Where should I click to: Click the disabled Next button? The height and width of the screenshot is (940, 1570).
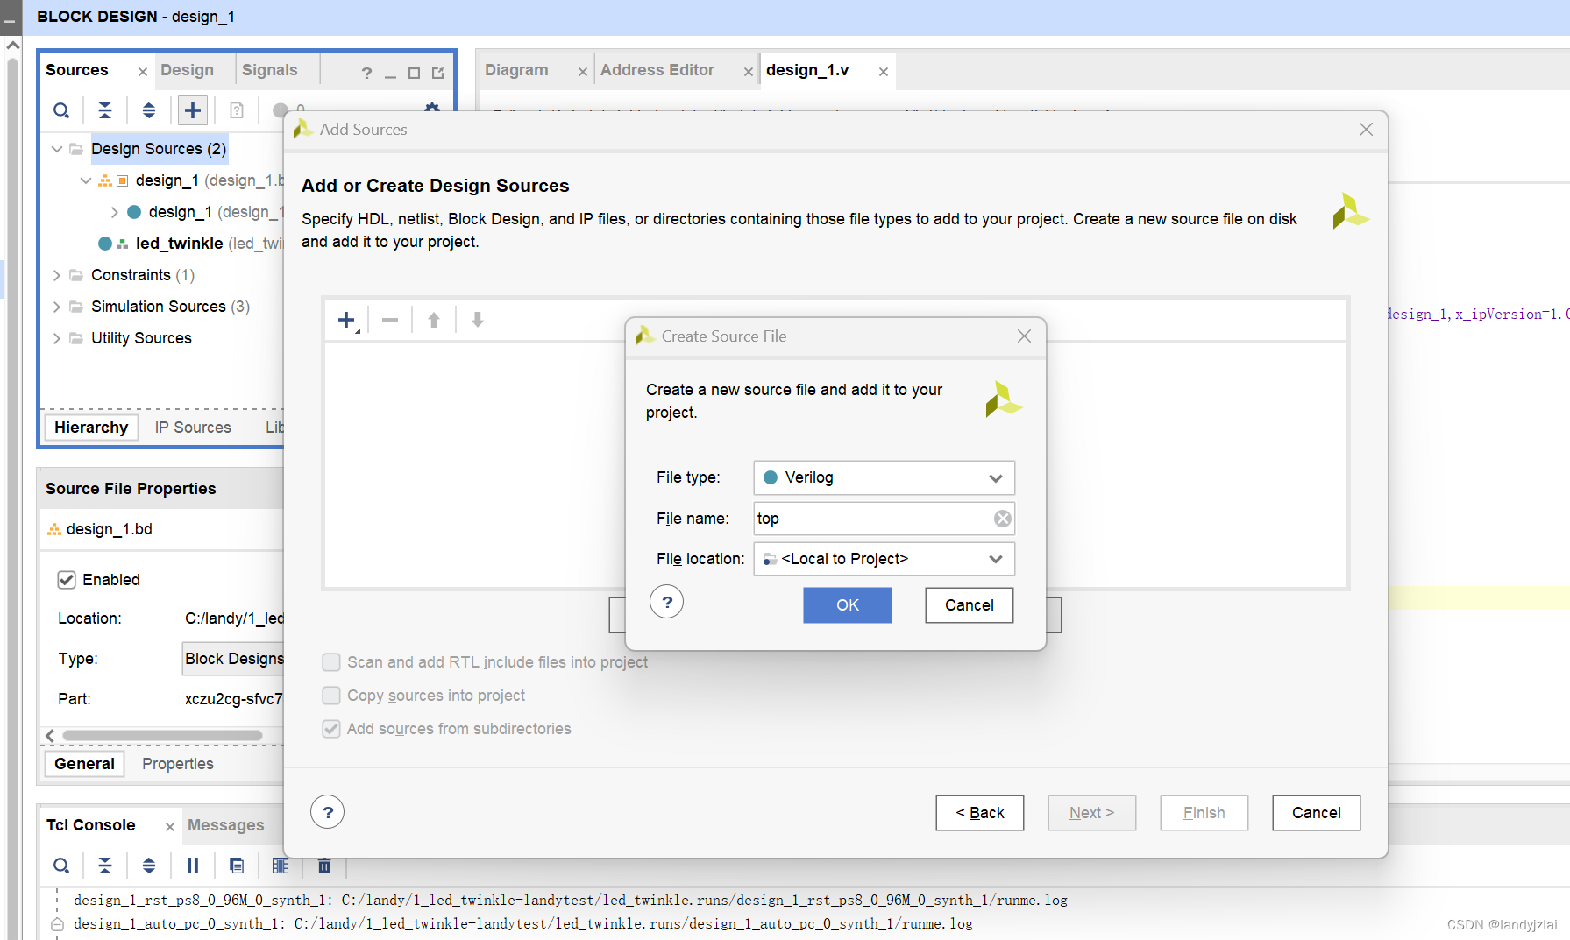tap(1092, 813)
